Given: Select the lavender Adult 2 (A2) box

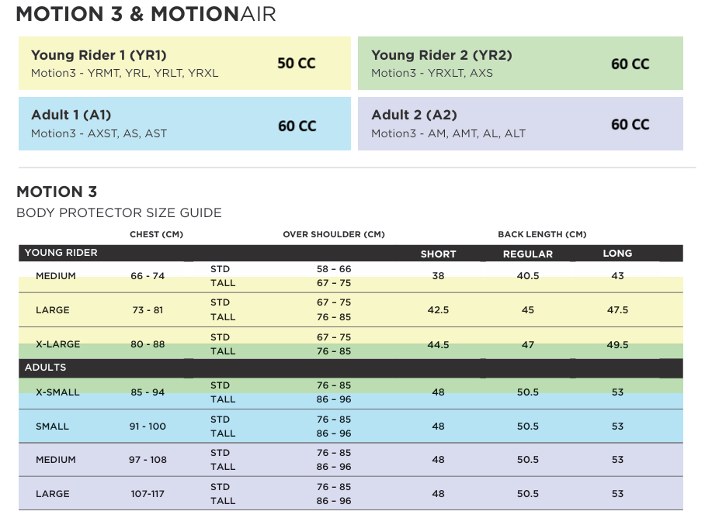Looking at the screenshot, I should coord(519,123).
